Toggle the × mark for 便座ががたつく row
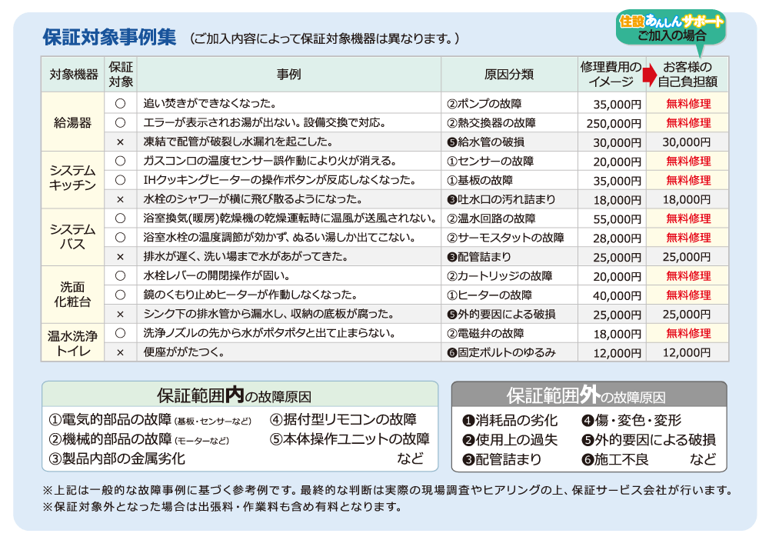This screenshot has height=540, width=769. [120, 352]
